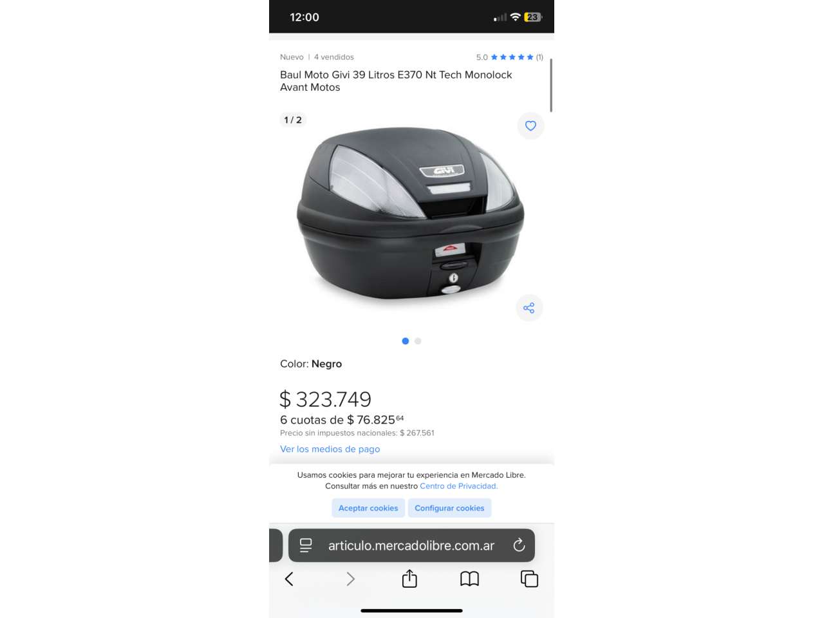This screenshot has height=618, width=824.
Task: Tap Safari forward arrow
Action: tap(350, 579)
